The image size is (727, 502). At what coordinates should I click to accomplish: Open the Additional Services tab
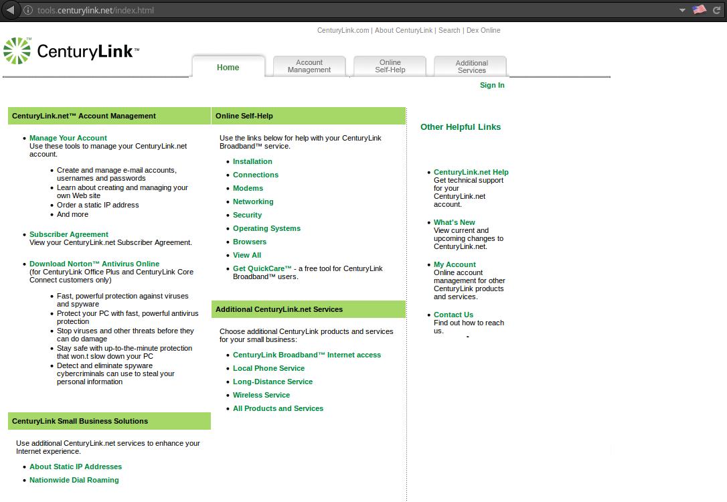click(471, 67)
